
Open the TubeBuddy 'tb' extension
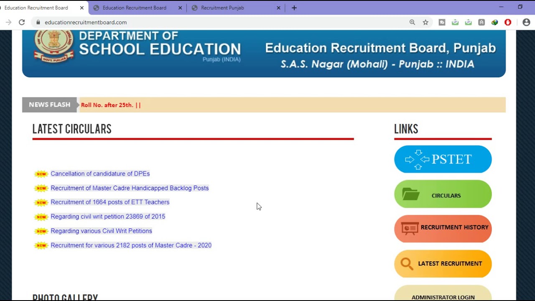[442, 22]
